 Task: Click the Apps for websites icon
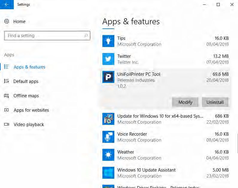coord(6,110)
